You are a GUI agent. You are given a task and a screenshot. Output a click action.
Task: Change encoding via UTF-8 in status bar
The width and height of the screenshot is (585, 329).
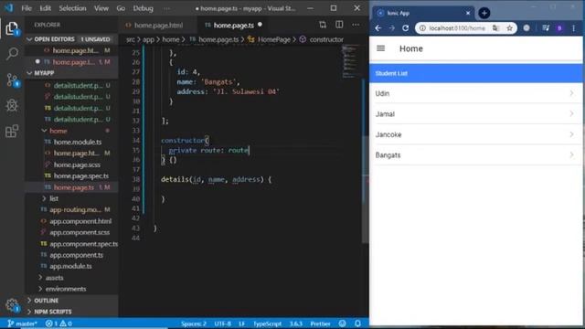click(x=223, y=324)
